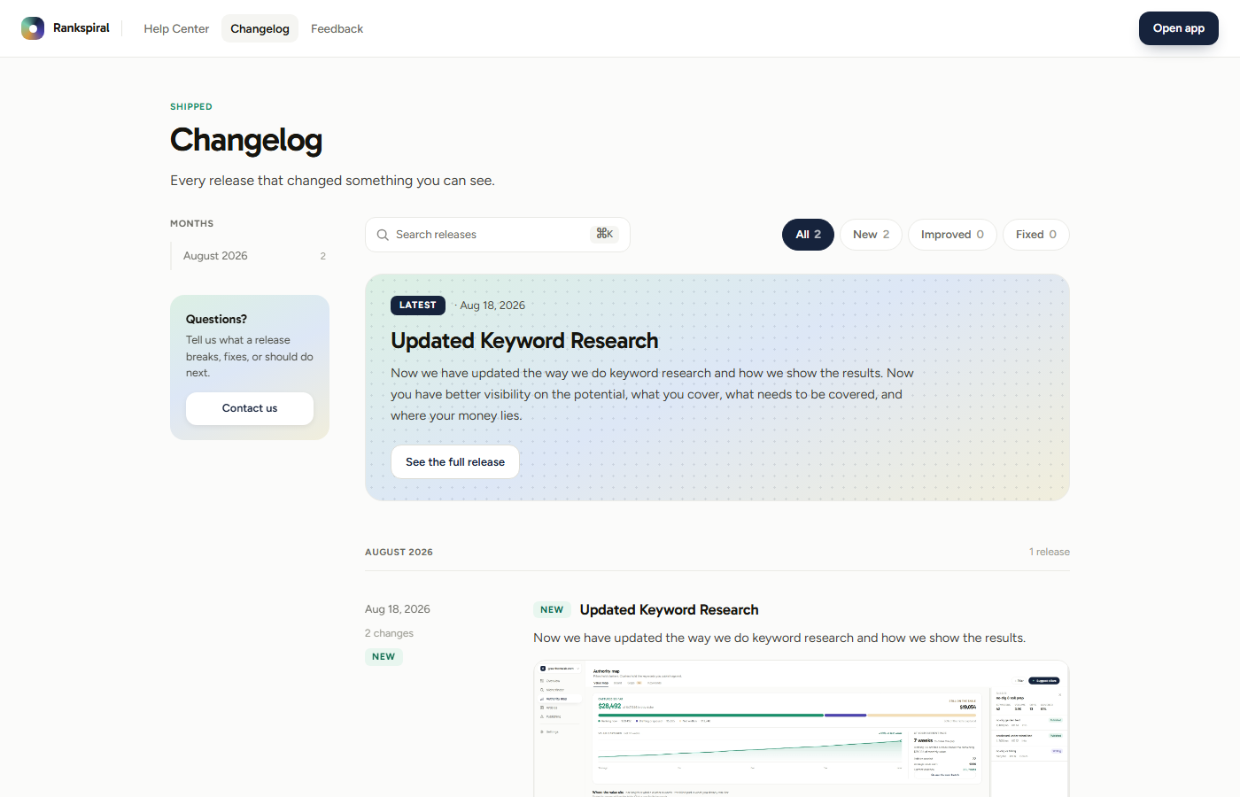Image resolution: width=1240 pixels, height=797 pixels.
Task: Click the Rankspiral logo icon
Action: pos(33,28)
